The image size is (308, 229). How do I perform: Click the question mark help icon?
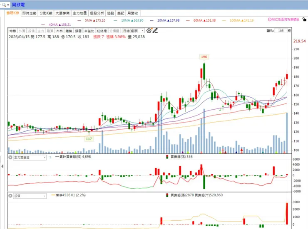[x=50, y=158]
